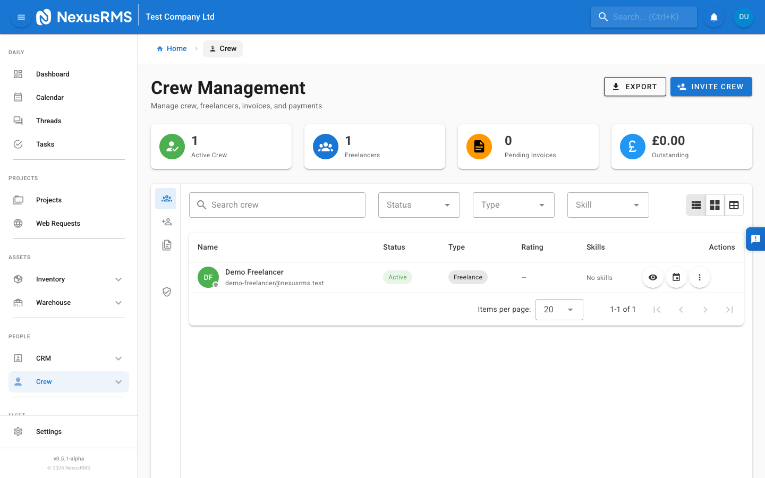Open the feedback speech-bubble tab on the right edge
Viewport: 765px width, 478px height.
[x=756, y=239]
